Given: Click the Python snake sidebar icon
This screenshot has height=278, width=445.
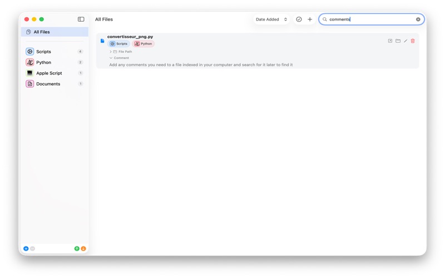Looking at the screenshot, I should [x=30, y=62].
